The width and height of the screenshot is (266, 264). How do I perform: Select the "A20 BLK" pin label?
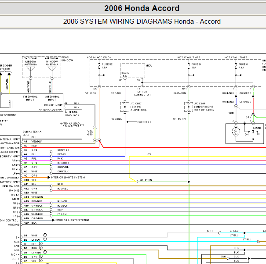click(30, 223)
